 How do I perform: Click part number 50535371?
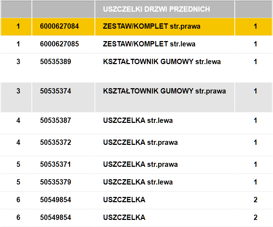56,165
